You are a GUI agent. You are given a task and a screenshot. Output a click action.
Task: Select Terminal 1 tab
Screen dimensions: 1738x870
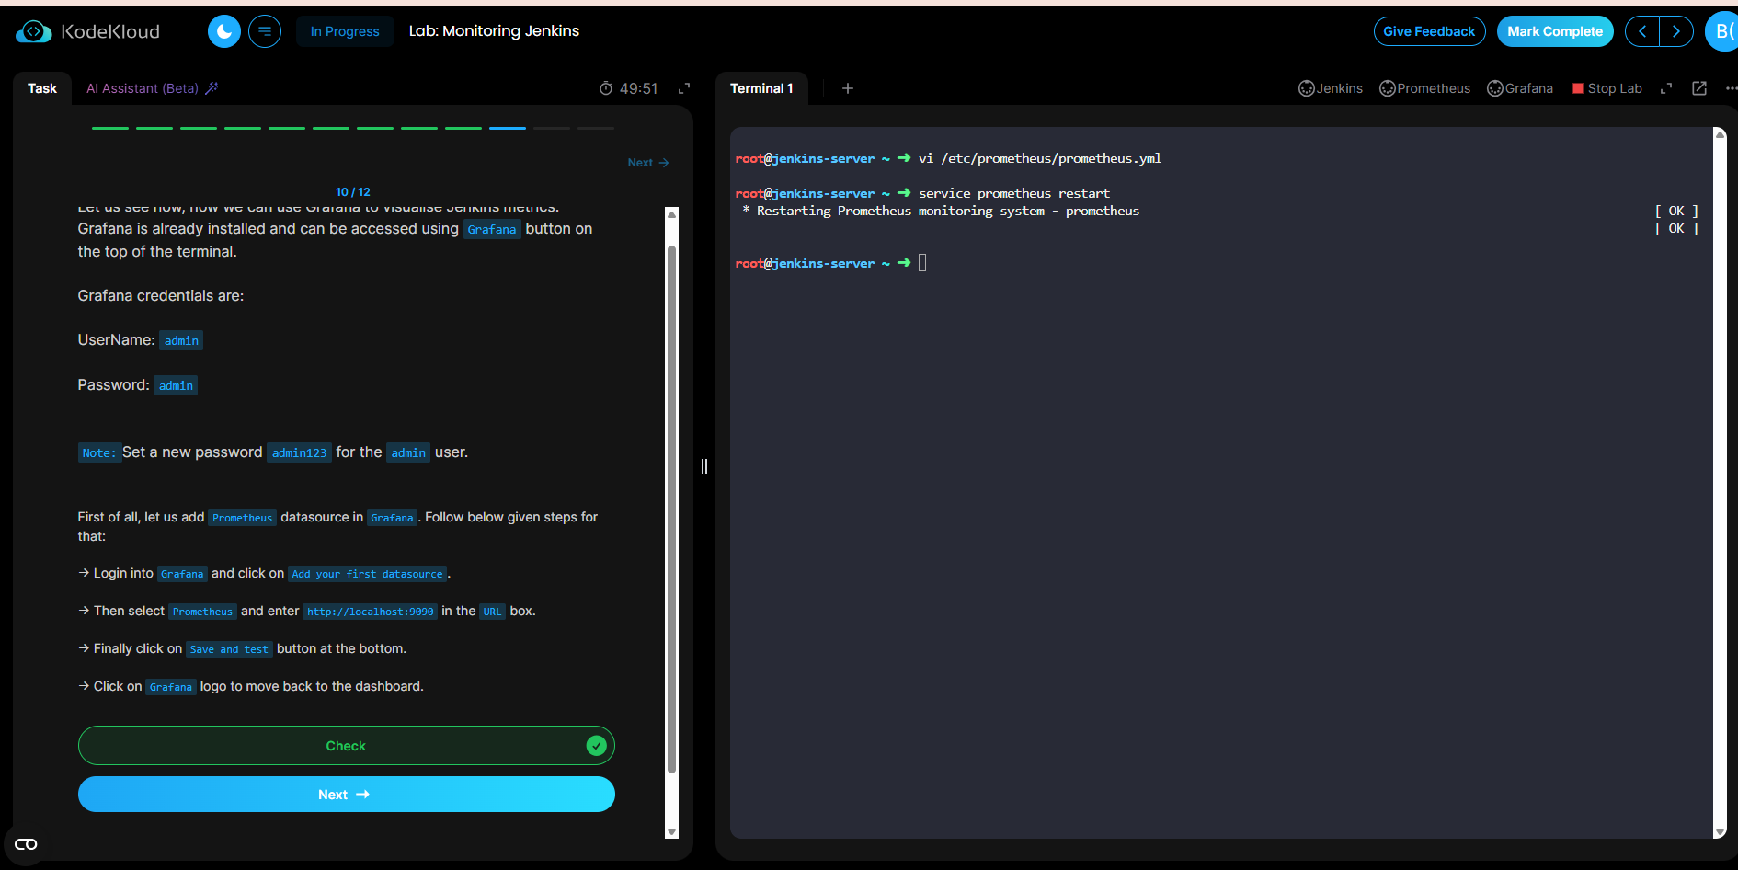[x=761, y=88]
